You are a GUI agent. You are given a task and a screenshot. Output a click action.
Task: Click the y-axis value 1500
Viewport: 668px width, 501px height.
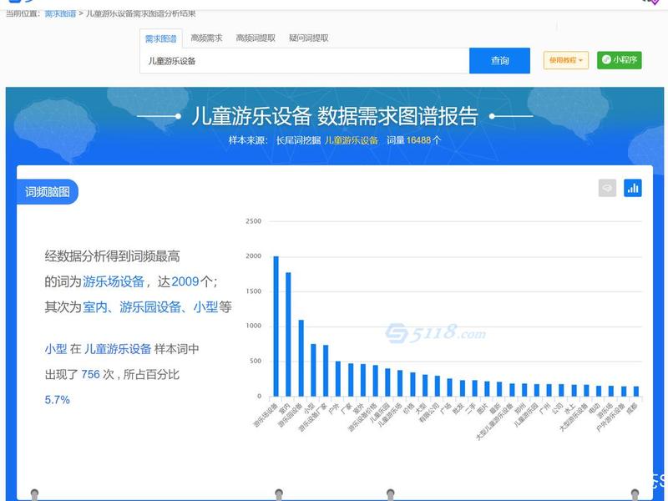click(x=254, y=291)
